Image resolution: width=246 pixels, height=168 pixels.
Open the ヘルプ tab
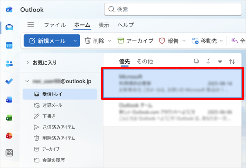[126, 25]
